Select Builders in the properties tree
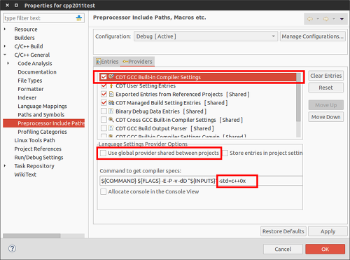The image size is (350, 260). point(24,38)
